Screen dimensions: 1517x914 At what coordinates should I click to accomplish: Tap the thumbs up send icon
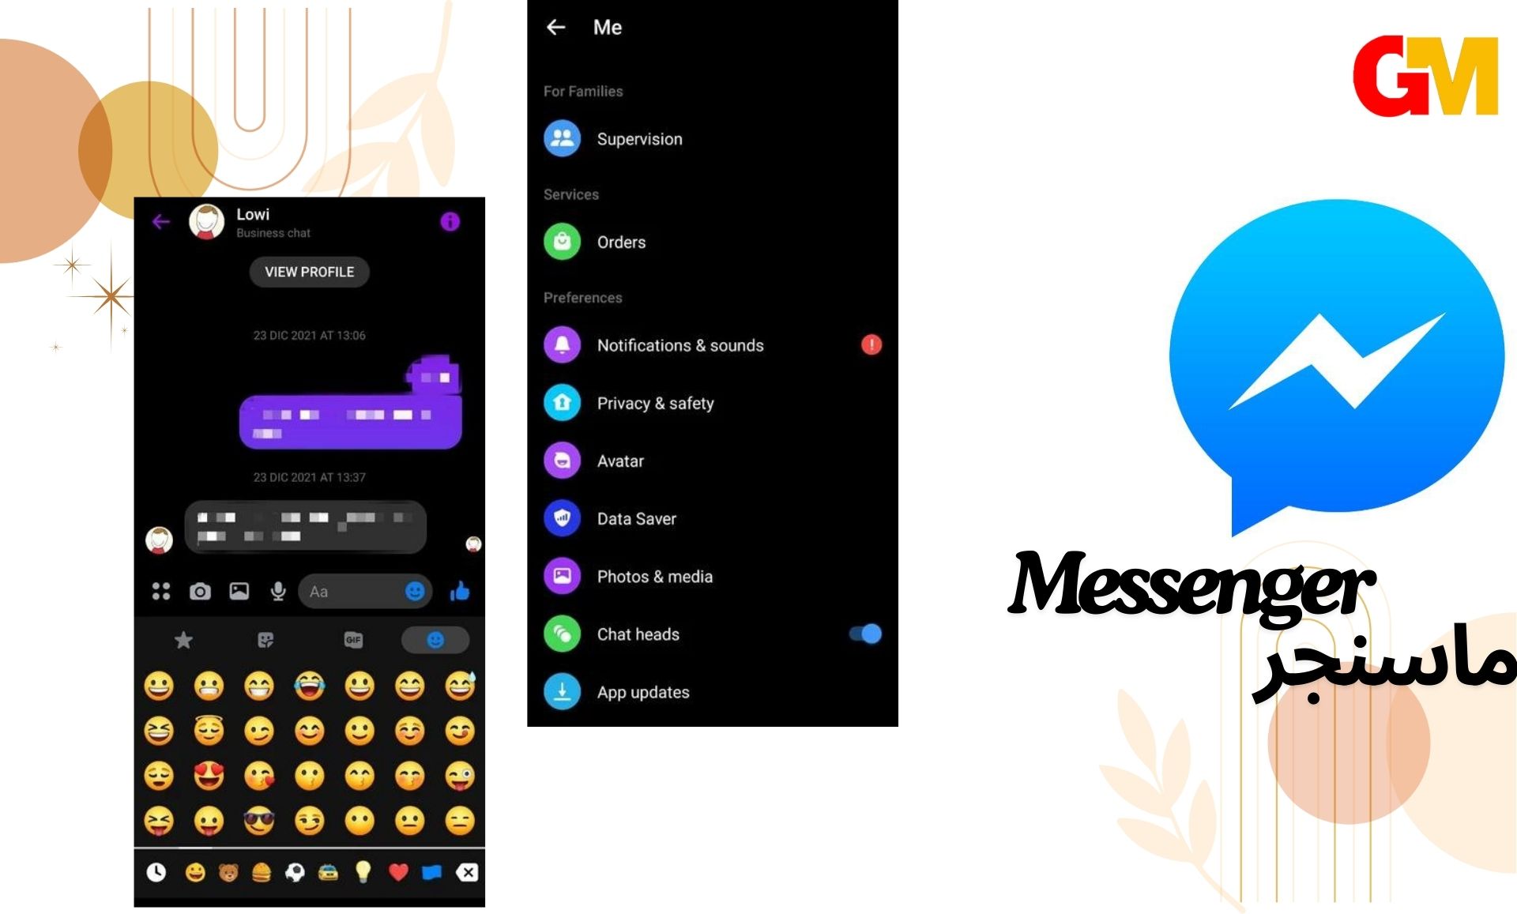coord(459,589)
